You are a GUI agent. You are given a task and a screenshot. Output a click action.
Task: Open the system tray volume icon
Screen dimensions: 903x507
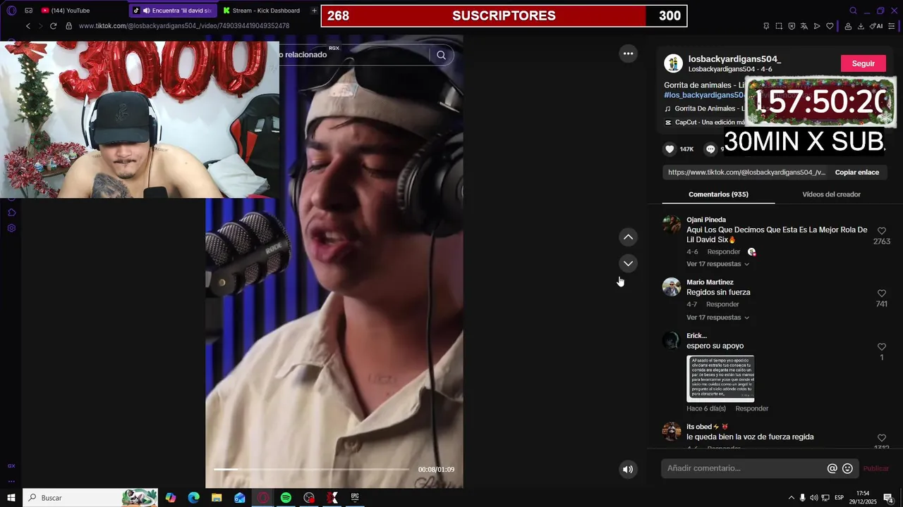(813, 498)
